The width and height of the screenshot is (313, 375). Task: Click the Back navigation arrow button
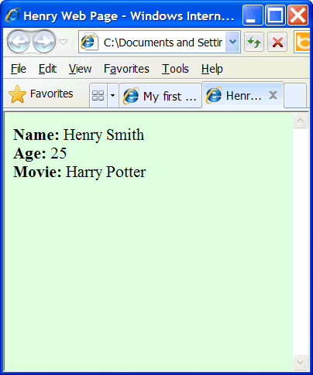(19, 42)
